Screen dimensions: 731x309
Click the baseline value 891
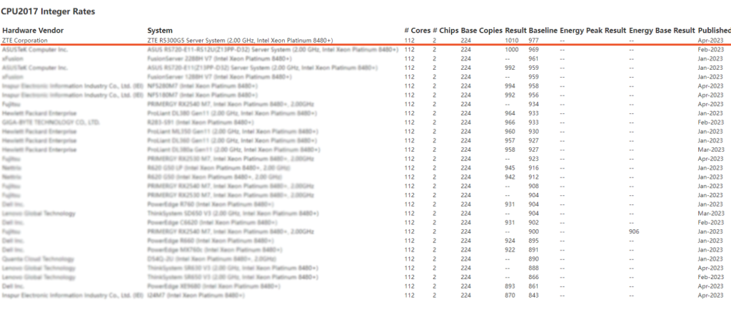coord(534,250)
